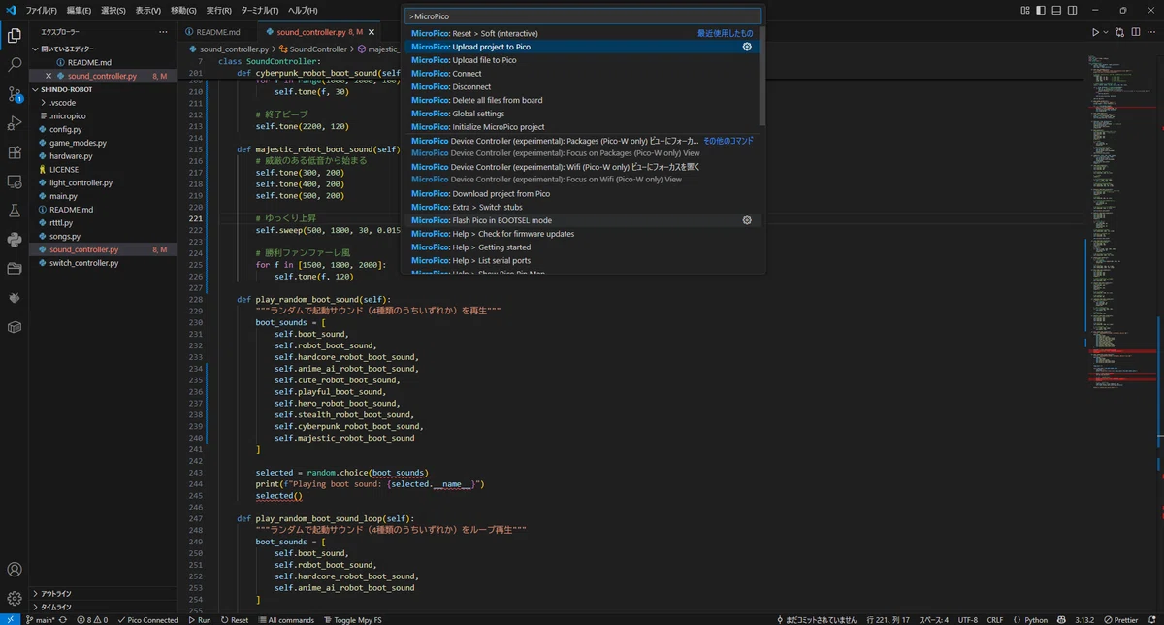Click Toggle Mpy FS in the status bar
Viewport: 1164px width, 625px height.
(x=353, y=619)
